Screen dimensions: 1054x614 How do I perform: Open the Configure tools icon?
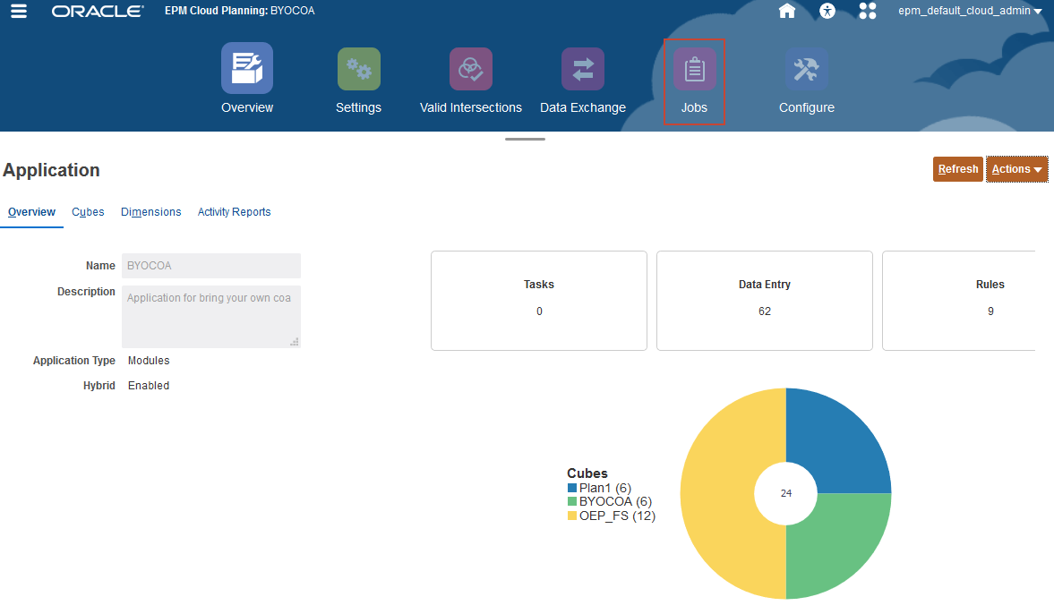point(807,69)
